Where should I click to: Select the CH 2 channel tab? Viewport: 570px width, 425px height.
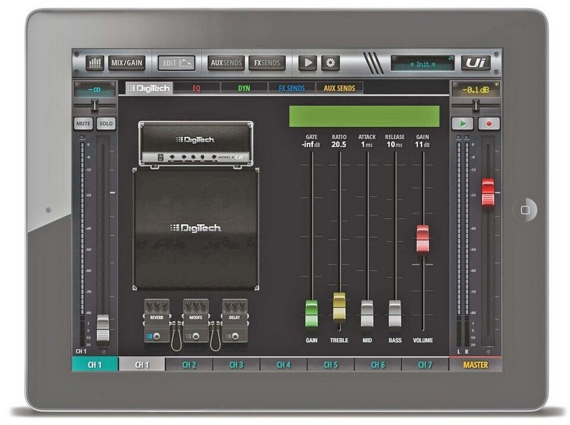[189, 364]
